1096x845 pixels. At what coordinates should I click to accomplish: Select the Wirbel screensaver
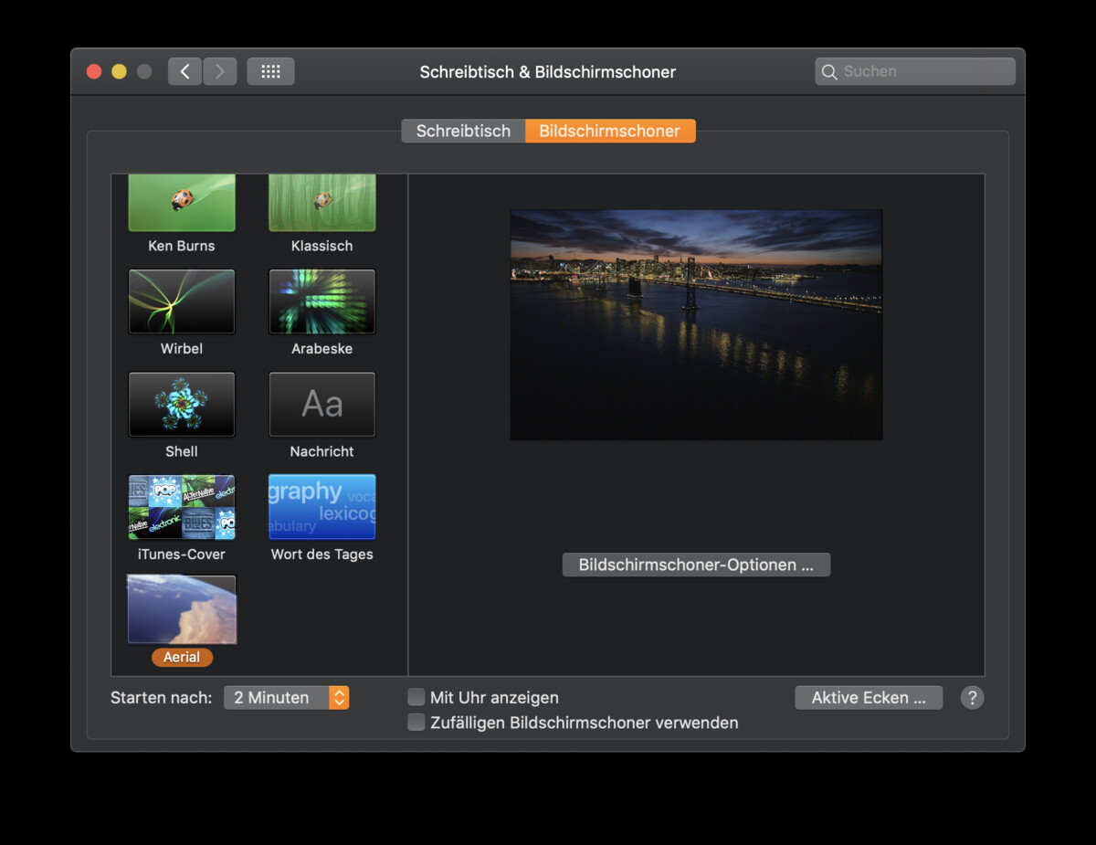181,301
